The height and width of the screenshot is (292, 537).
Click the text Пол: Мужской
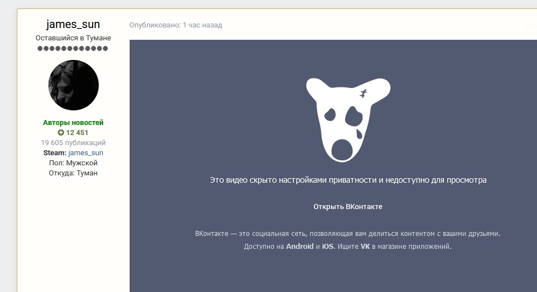[x=74, y=163]
